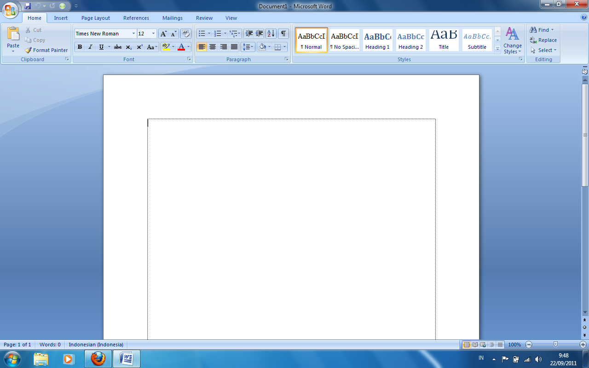The image size is (589, 368).
Task: Open the Multilevel List dropdown
Action: 235,34
